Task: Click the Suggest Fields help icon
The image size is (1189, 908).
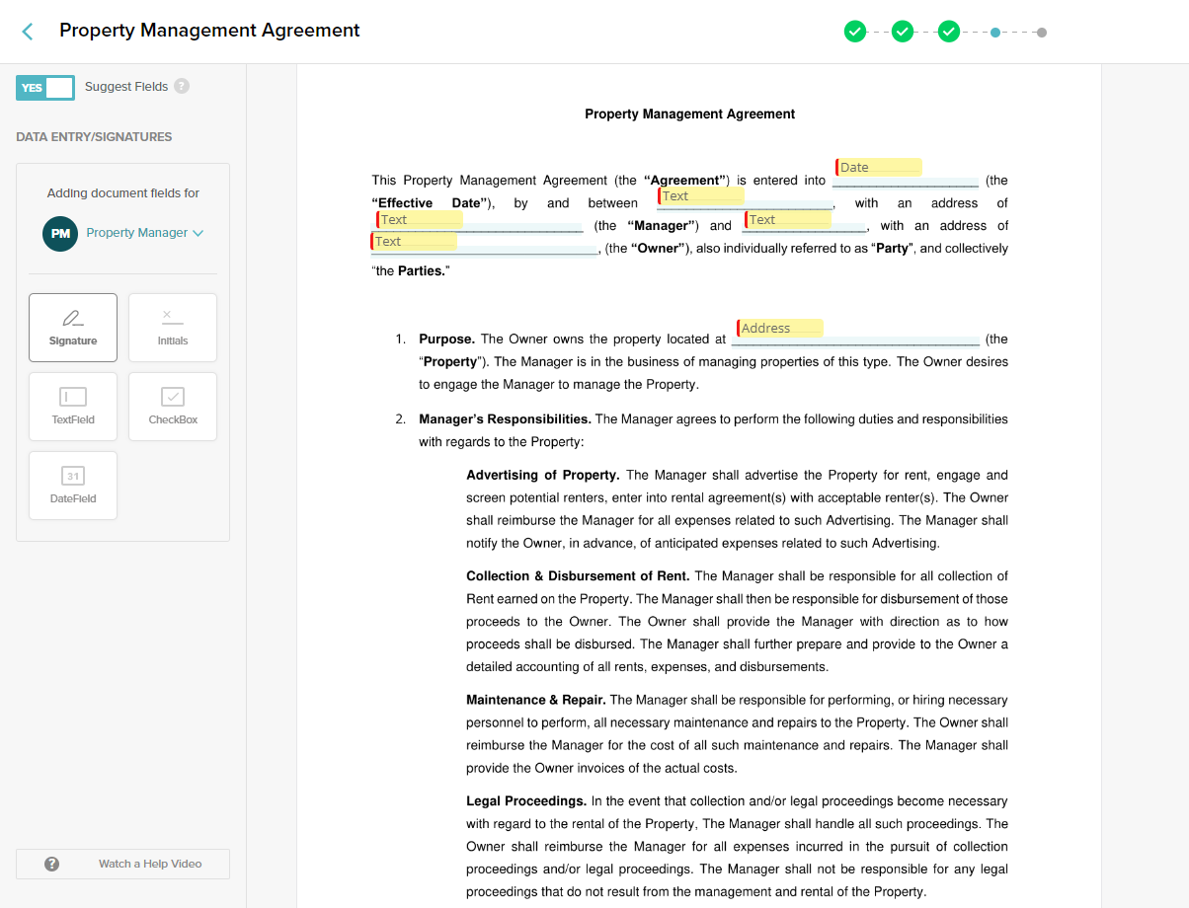Action: click(182, 87)
